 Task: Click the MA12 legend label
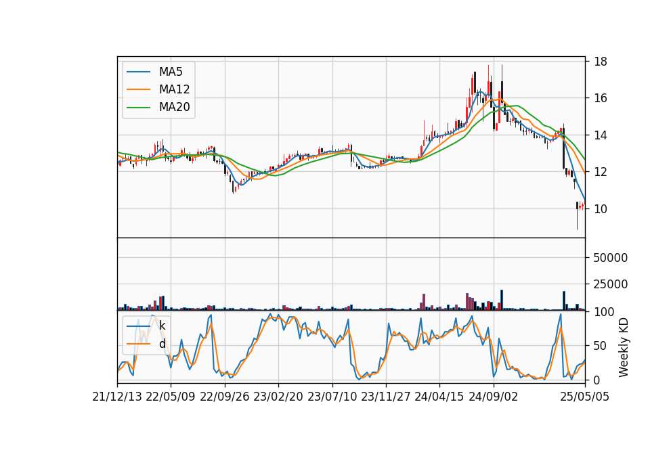[174, 89]
